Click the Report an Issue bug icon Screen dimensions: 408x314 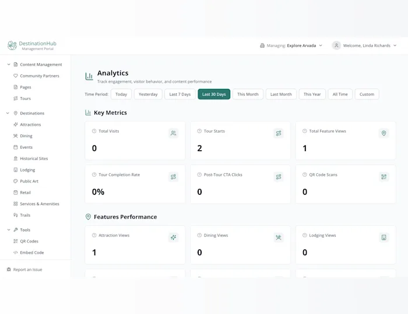[x=9, y=269]
